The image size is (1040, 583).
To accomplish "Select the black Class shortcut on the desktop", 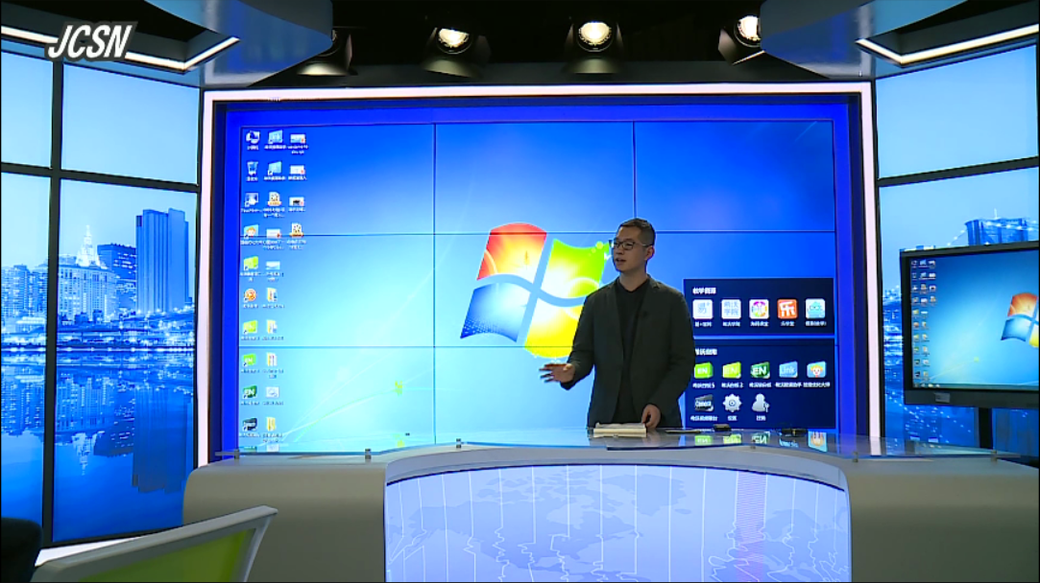I will pos(250,425).
